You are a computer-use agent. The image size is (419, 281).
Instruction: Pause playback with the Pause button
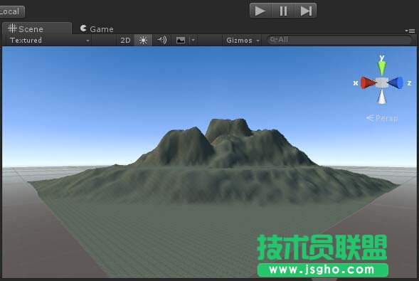(x=283, y=11)
